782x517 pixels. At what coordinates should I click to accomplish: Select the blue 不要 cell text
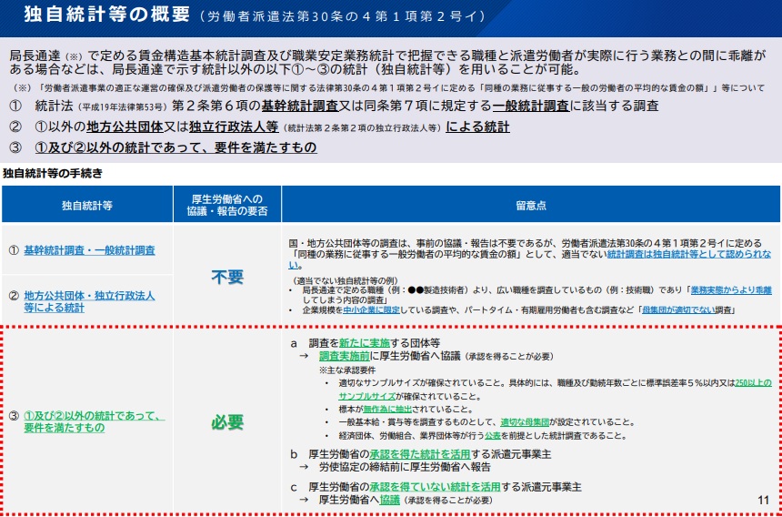pyautogui.click(x=227, y=278)
